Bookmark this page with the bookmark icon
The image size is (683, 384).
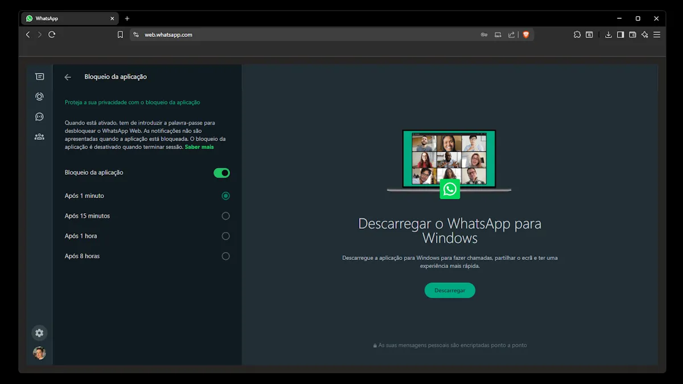coord(120,35)
